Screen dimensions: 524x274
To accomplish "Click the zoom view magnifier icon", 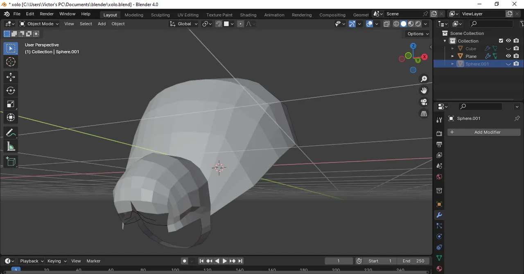I will [x=424, y=79].
